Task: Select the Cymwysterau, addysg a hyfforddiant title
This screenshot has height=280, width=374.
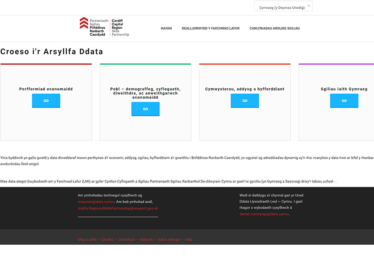Action: point(245,89)
